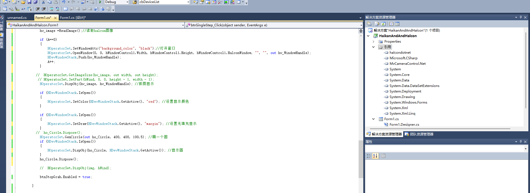The height and width of the screenshot is (193, 530).
Task: Click the Solution Explorer horizontal scrollbar
Action: tap(440, 129)
